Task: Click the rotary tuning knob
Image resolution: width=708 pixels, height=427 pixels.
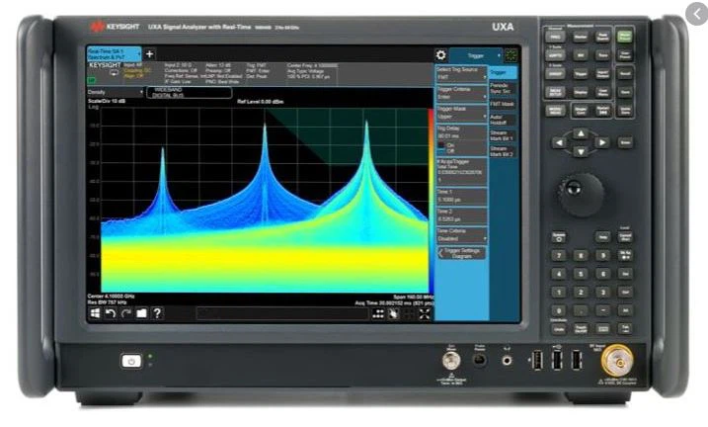Action: click(x=582, y=195)
